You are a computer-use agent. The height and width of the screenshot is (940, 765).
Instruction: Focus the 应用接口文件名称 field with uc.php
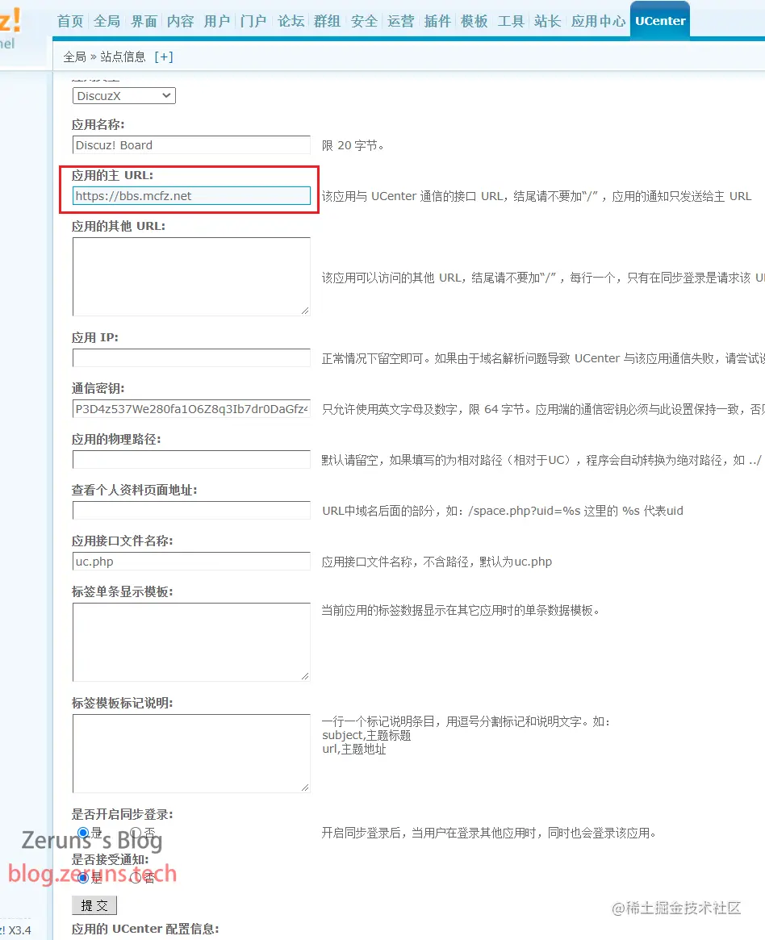[191, 562]
